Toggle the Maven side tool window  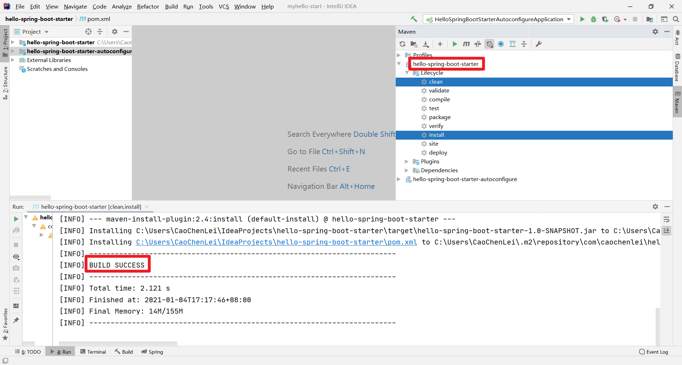point(677,102)
